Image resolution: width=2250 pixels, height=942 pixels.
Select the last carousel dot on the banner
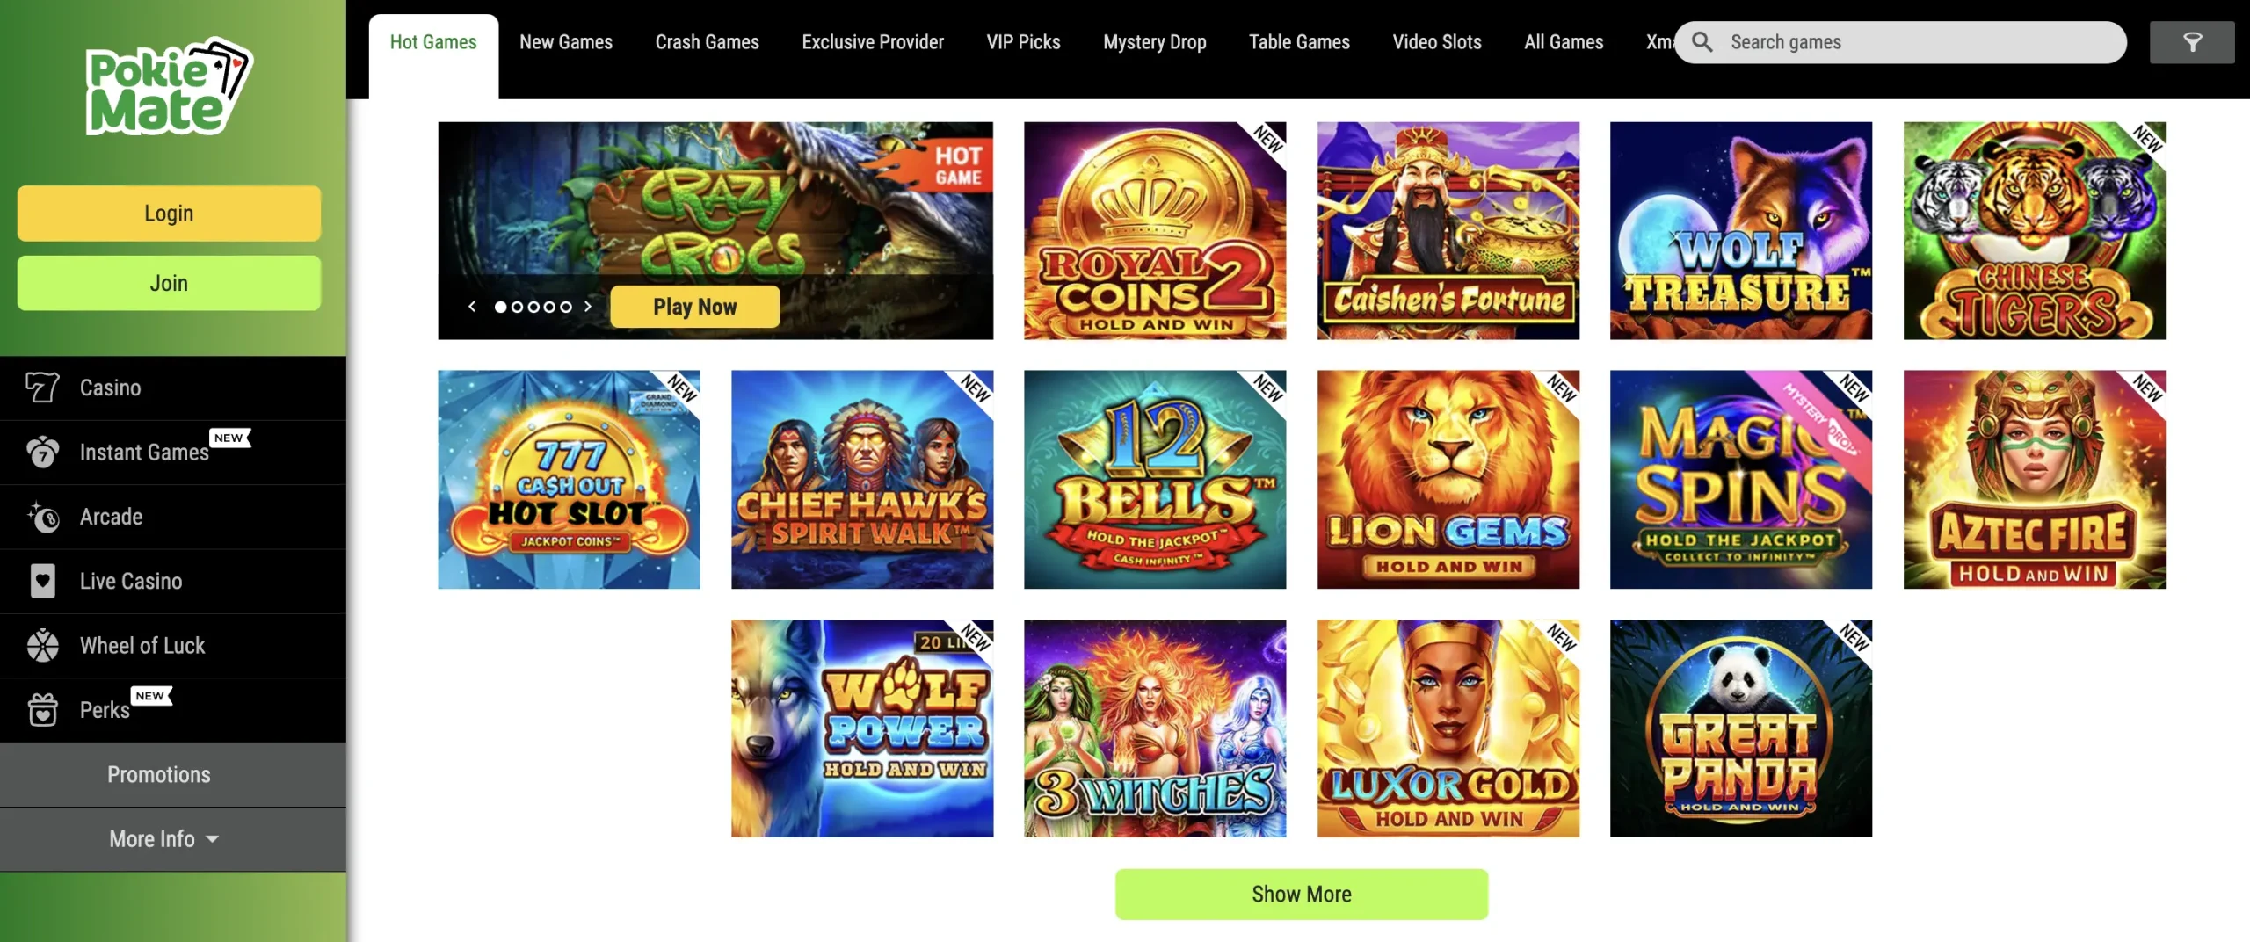click(x=566, y=307)
